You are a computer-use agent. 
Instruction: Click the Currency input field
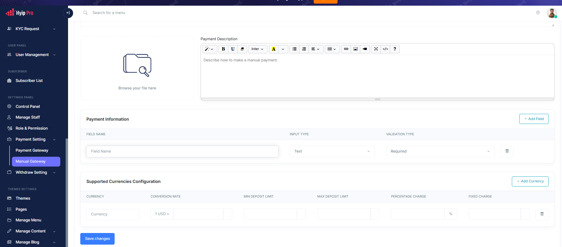[113, 214]
